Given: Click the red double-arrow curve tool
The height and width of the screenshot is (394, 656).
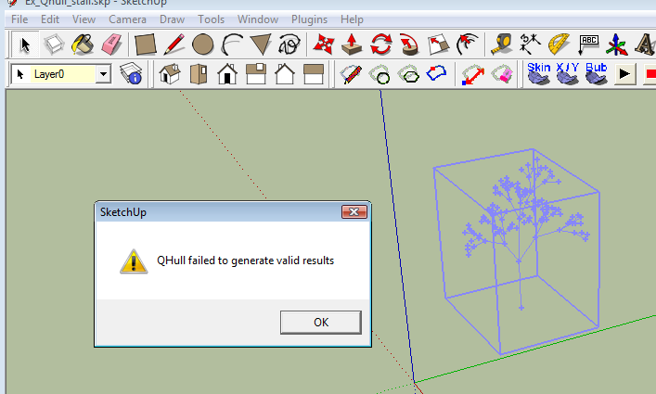Looking at the screenshot, I should tap(473, 74).
